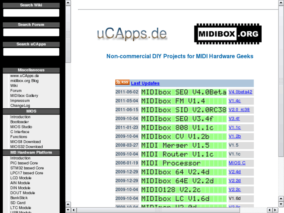This screenshot has width=284, height=213.
Task: Open the Forum sidebar entry
Action: (x=16, y=91)
